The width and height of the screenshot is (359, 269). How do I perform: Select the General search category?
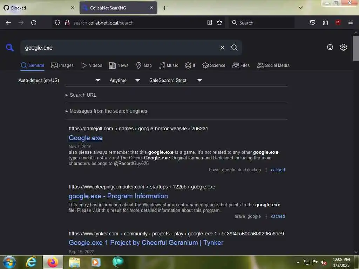[32, 65]
